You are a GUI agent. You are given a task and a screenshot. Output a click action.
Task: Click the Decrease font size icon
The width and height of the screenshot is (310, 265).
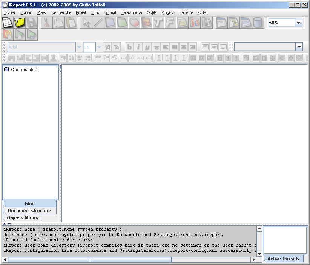(x=117, y=47)
